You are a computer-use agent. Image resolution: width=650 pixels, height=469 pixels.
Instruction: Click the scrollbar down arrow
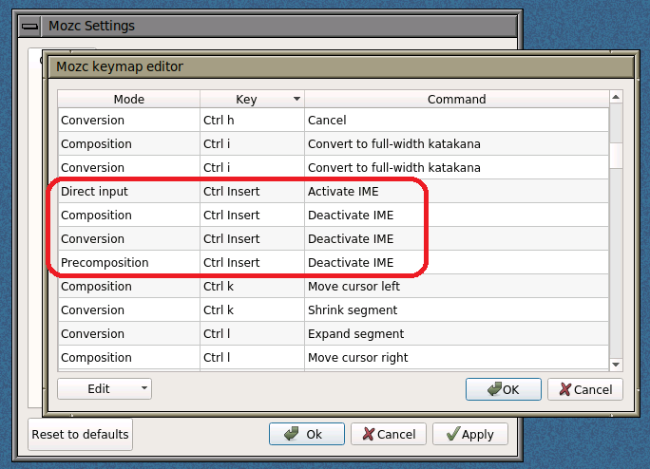point(616,365)
